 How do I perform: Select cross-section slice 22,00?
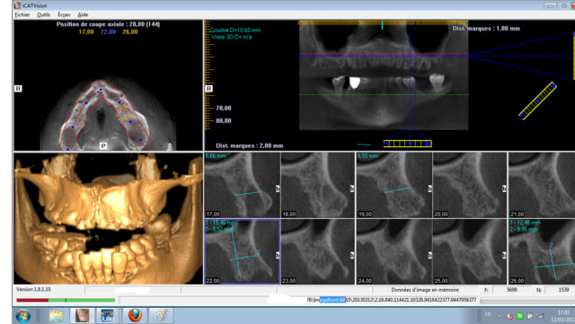click(242, 252)
